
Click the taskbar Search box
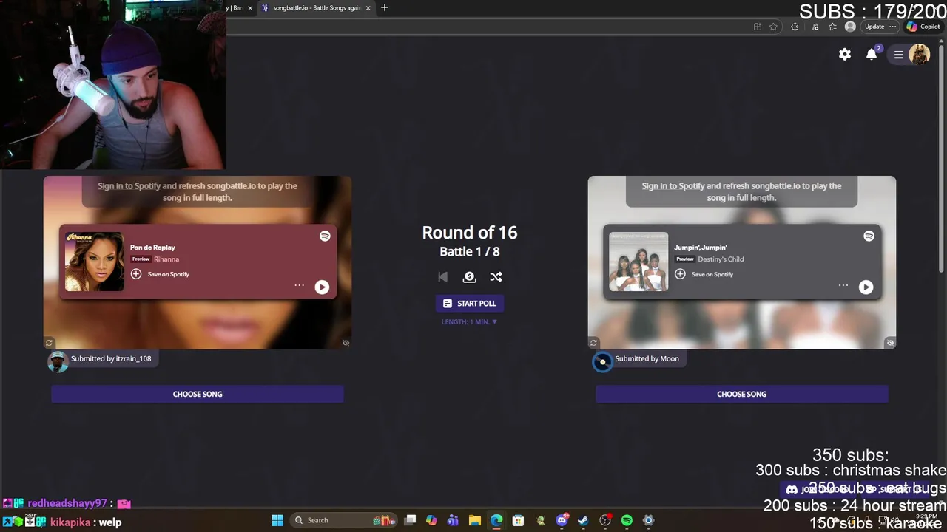[344, 520]
